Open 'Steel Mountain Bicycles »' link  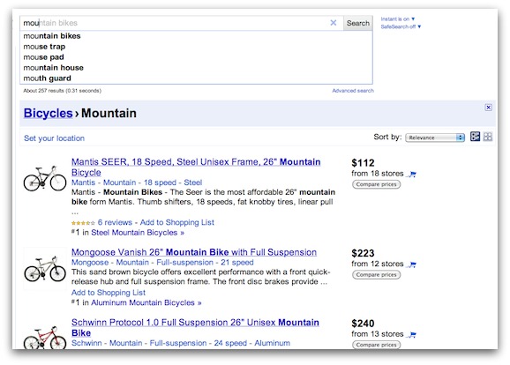[x=138, y=233]
